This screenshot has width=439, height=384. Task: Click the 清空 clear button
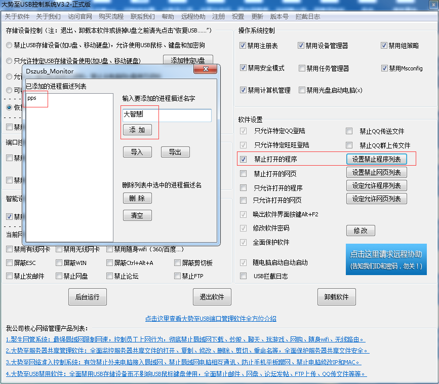[137, 215]
